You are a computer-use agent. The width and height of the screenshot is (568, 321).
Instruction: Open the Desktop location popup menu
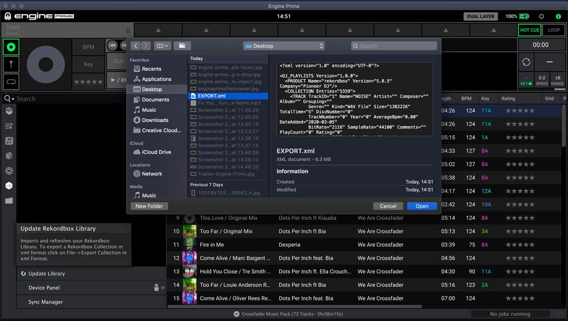(283, 46)
